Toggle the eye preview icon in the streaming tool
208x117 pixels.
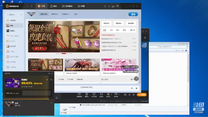[129, 95]
